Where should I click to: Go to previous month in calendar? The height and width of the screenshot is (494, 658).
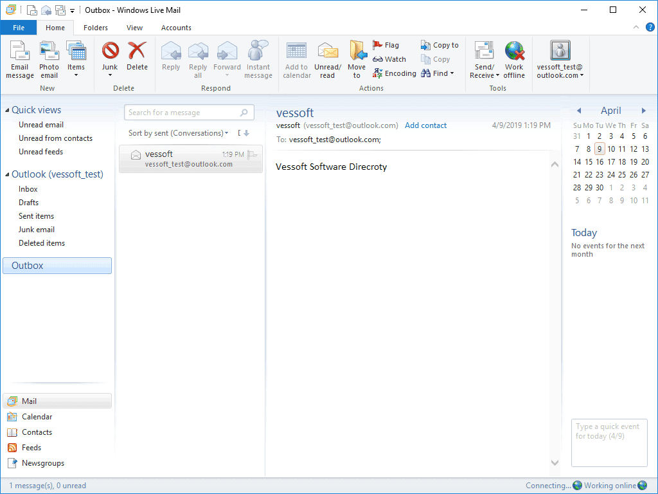[579, 111]
